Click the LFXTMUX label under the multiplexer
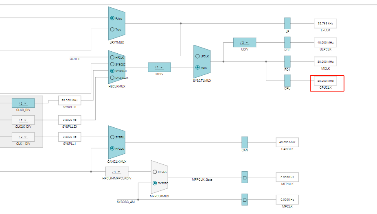 (x=116, y=42)
